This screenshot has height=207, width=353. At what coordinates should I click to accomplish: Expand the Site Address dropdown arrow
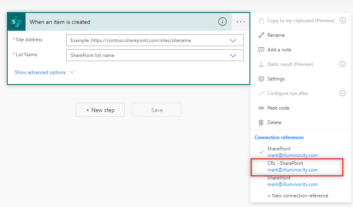coord(233,40)
